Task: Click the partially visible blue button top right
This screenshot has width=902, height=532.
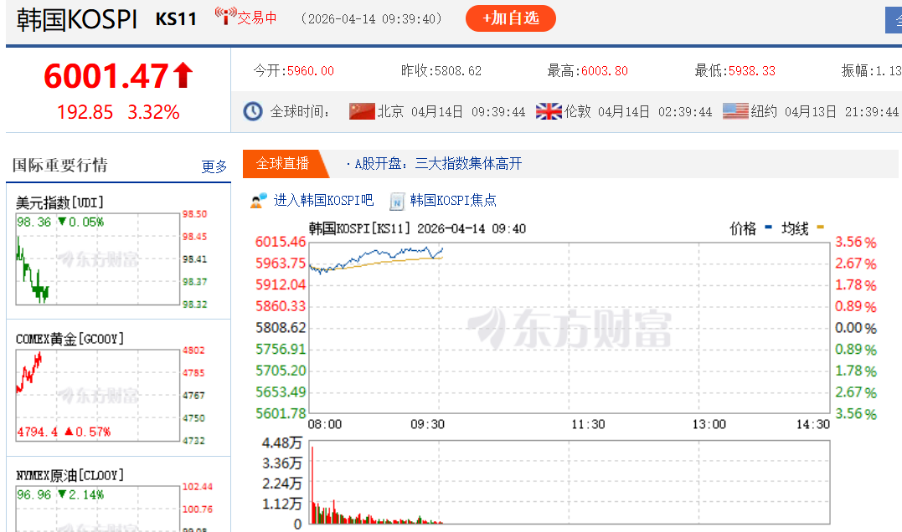Action: pos(894,20)
